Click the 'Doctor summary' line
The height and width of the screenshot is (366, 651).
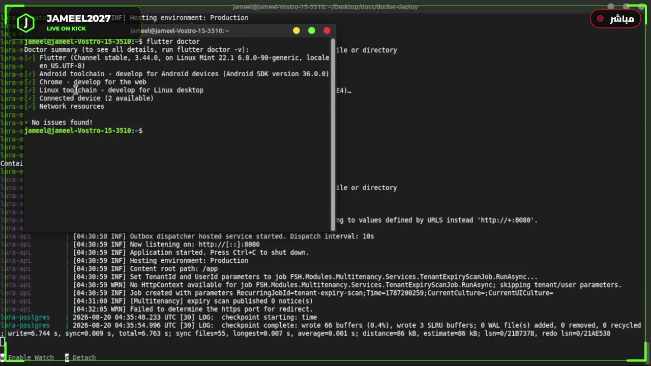(x=136, y=49)
